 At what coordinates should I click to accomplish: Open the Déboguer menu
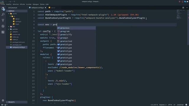pyautogui.click(x=36, y=4)
